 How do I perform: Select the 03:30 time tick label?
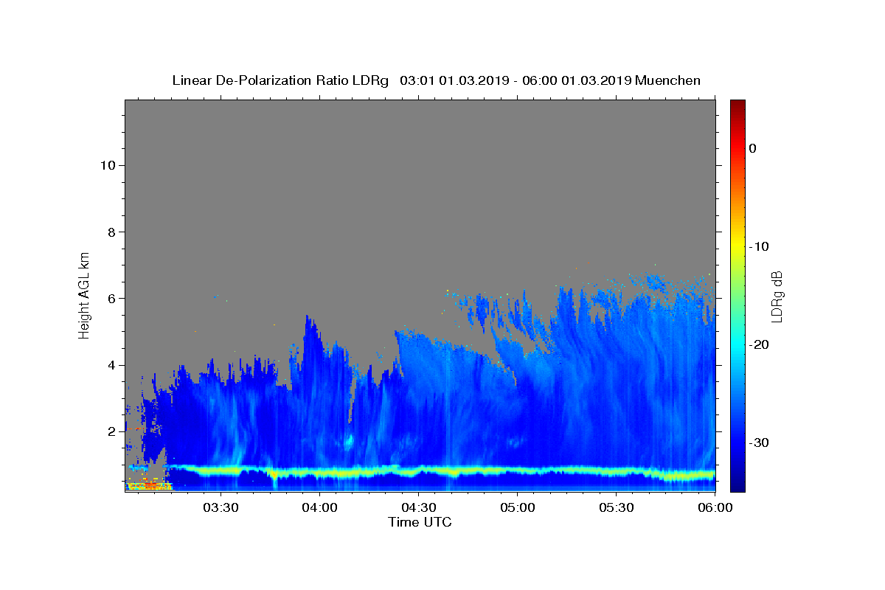(221, 508)
